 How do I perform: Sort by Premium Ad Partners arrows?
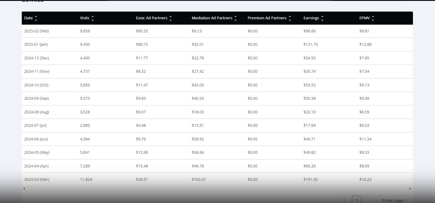[x=290, y=18]
